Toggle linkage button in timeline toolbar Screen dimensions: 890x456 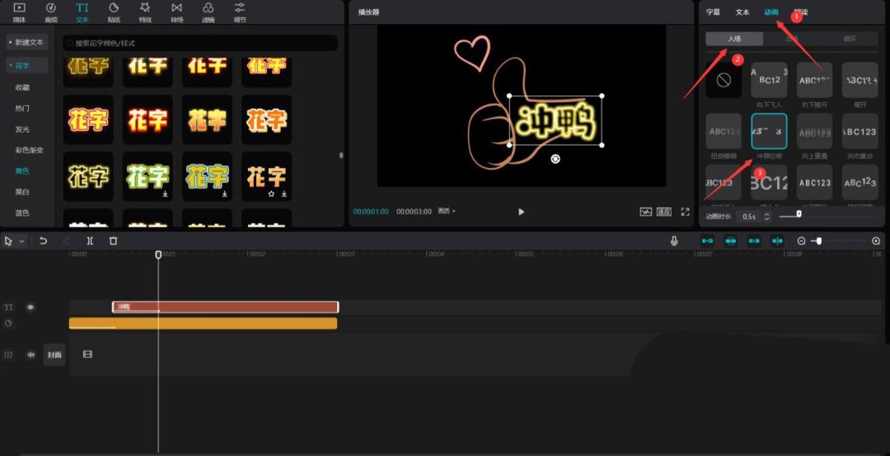[754, 241]
